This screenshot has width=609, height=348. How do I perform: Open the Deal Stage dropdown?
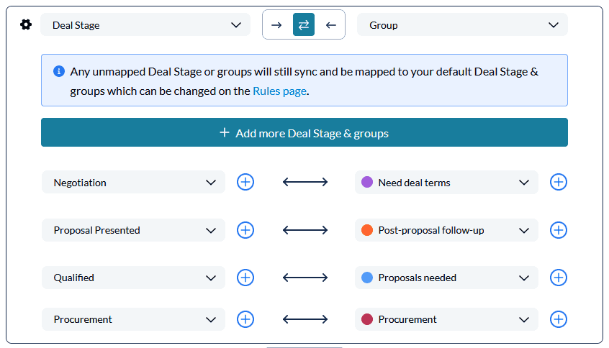[145, 25]
